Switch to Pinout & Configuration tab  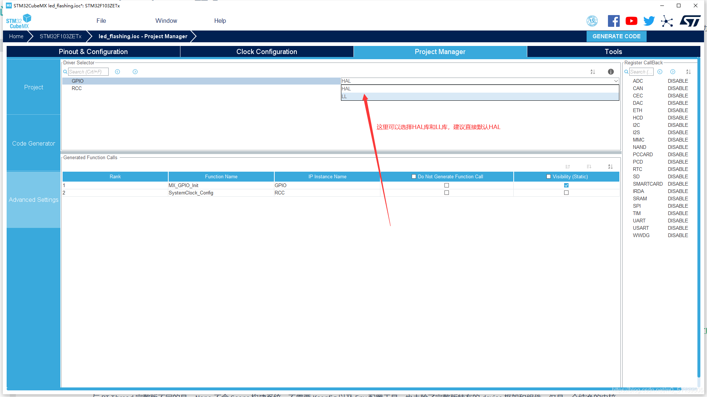click(x=93, y=52)
